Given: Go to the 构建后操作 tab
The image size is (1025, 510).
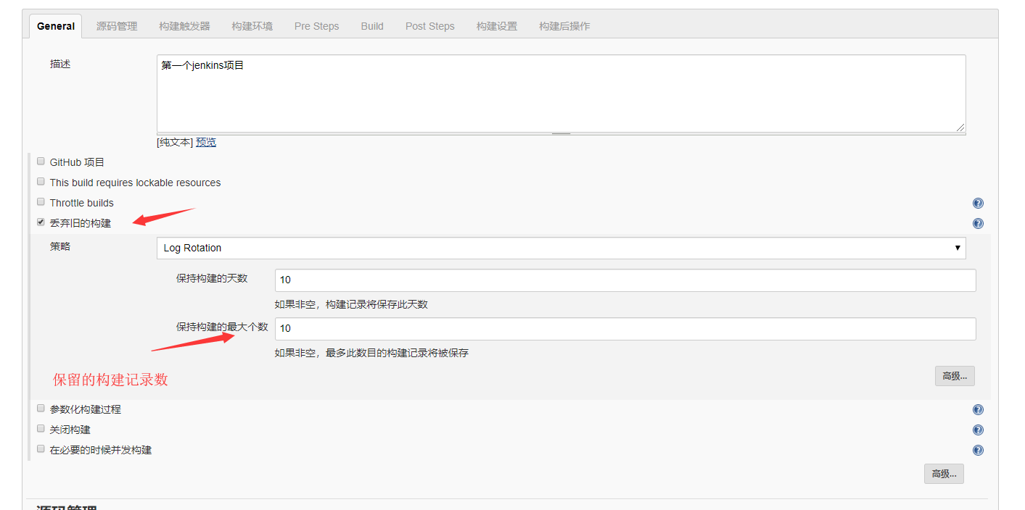Looking at the screenshot, I should tap(564, 26).
